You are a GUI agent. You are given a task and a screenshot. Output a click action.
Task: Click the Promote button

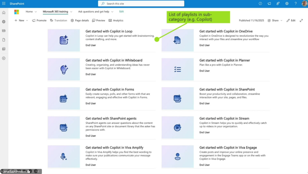[39, 21]
